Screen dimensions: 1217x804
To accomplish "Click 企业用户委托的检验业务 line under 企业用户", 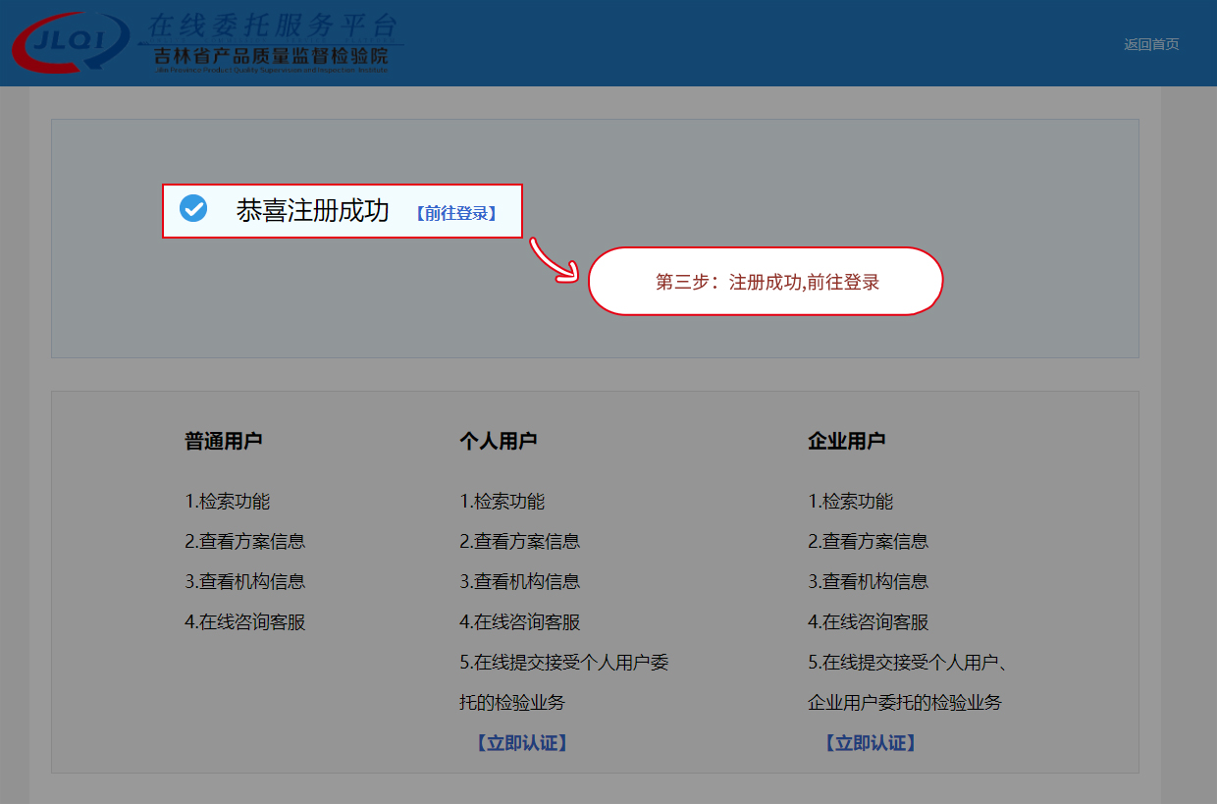I will click(904, 703).
